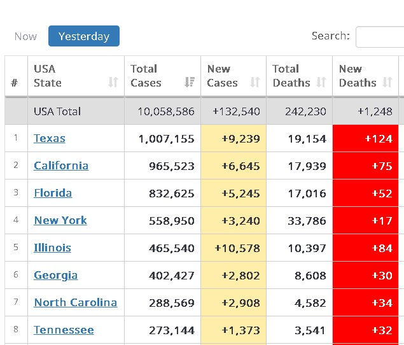
Task: Open the Texas state link
Action: click(50, 138)
